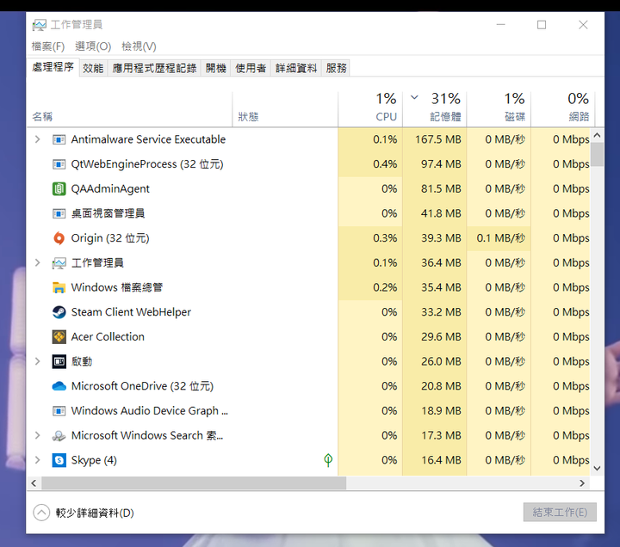Select the Microsoft OneDrive (32 位元) name
The height and width of the screenshot is (547, 620).
142,386
